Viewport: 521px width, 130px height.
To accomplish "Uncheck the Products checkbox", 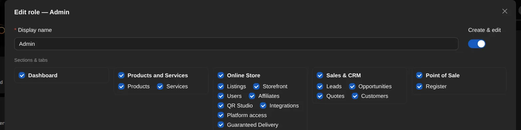I will [x=121, y=86].
